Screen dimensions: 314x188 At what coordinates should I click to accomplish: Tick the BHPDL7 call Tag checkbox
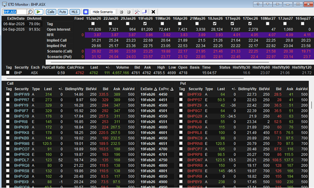[8, 159]
